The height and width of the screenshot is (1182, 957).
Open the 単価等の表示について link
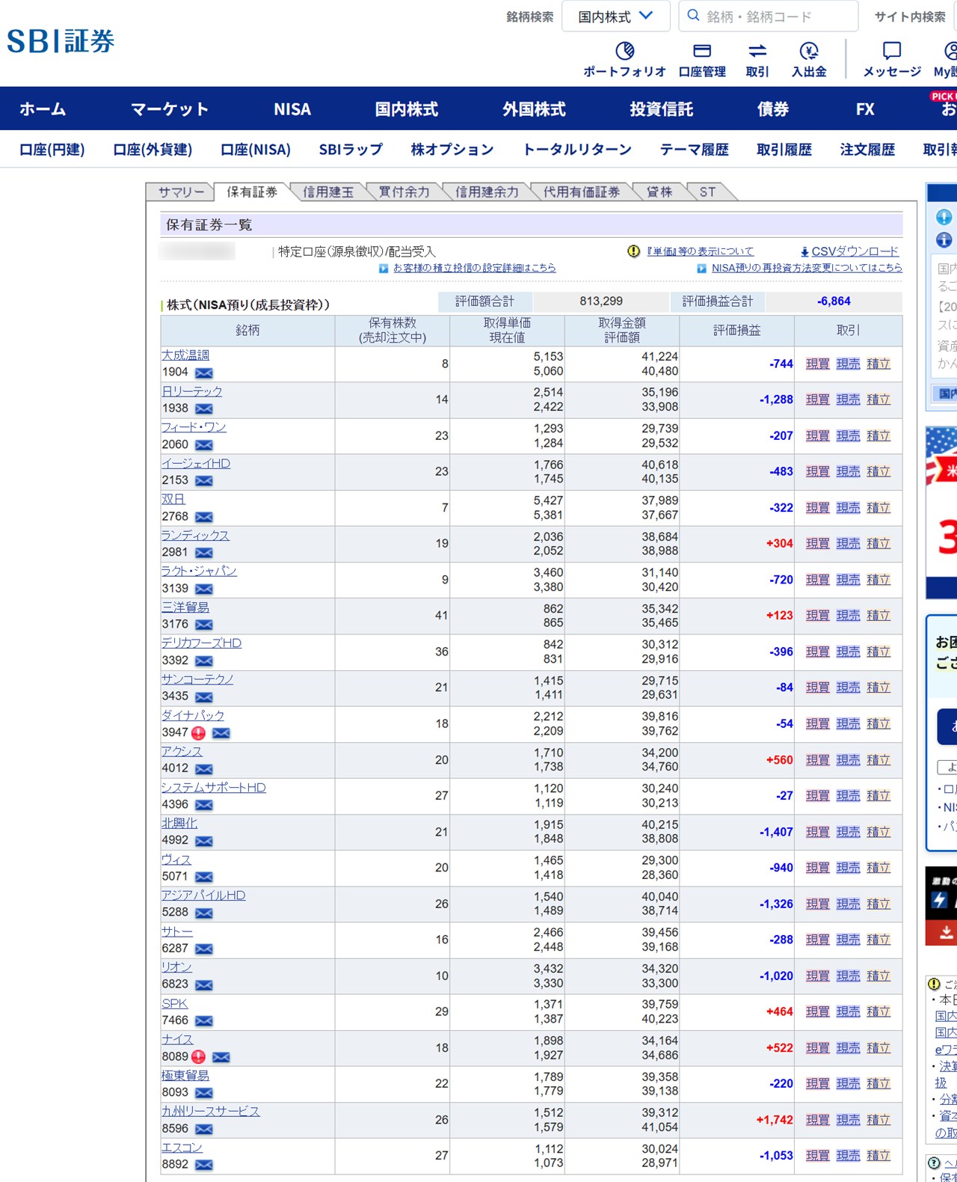(x=701, y=251)
